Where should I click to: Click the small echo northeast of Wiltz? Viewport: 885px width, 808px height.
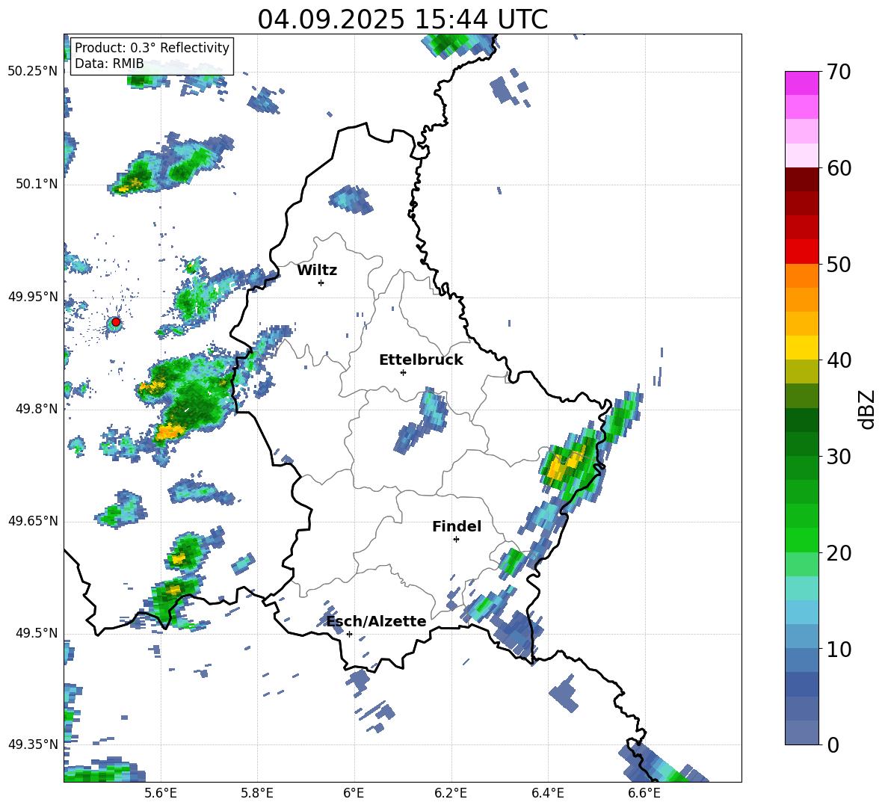(351, 199)
